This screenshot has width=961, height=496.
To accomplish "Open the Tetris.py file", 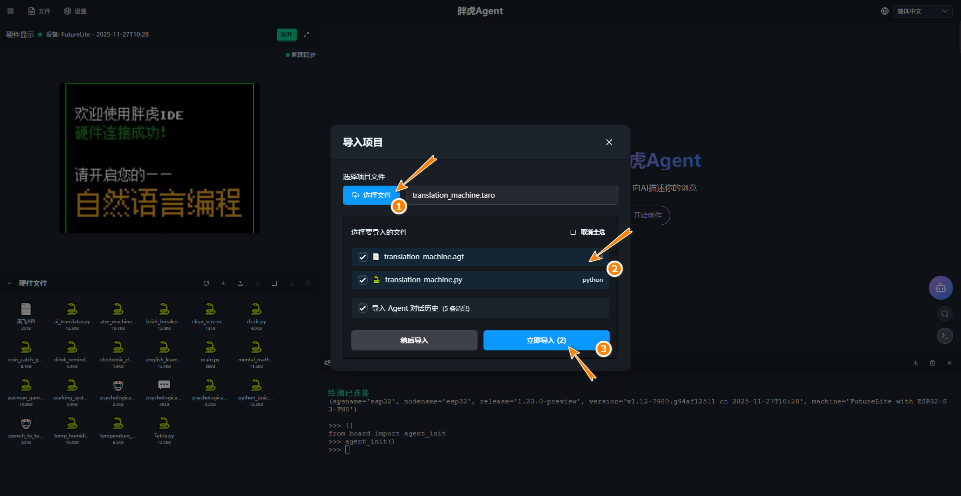I will click(x=164, y=427).
